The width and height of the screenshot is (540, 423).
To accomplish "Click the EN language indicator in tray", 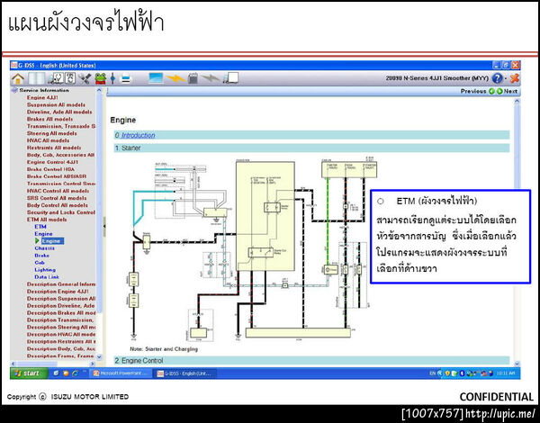I will [432, 373].
